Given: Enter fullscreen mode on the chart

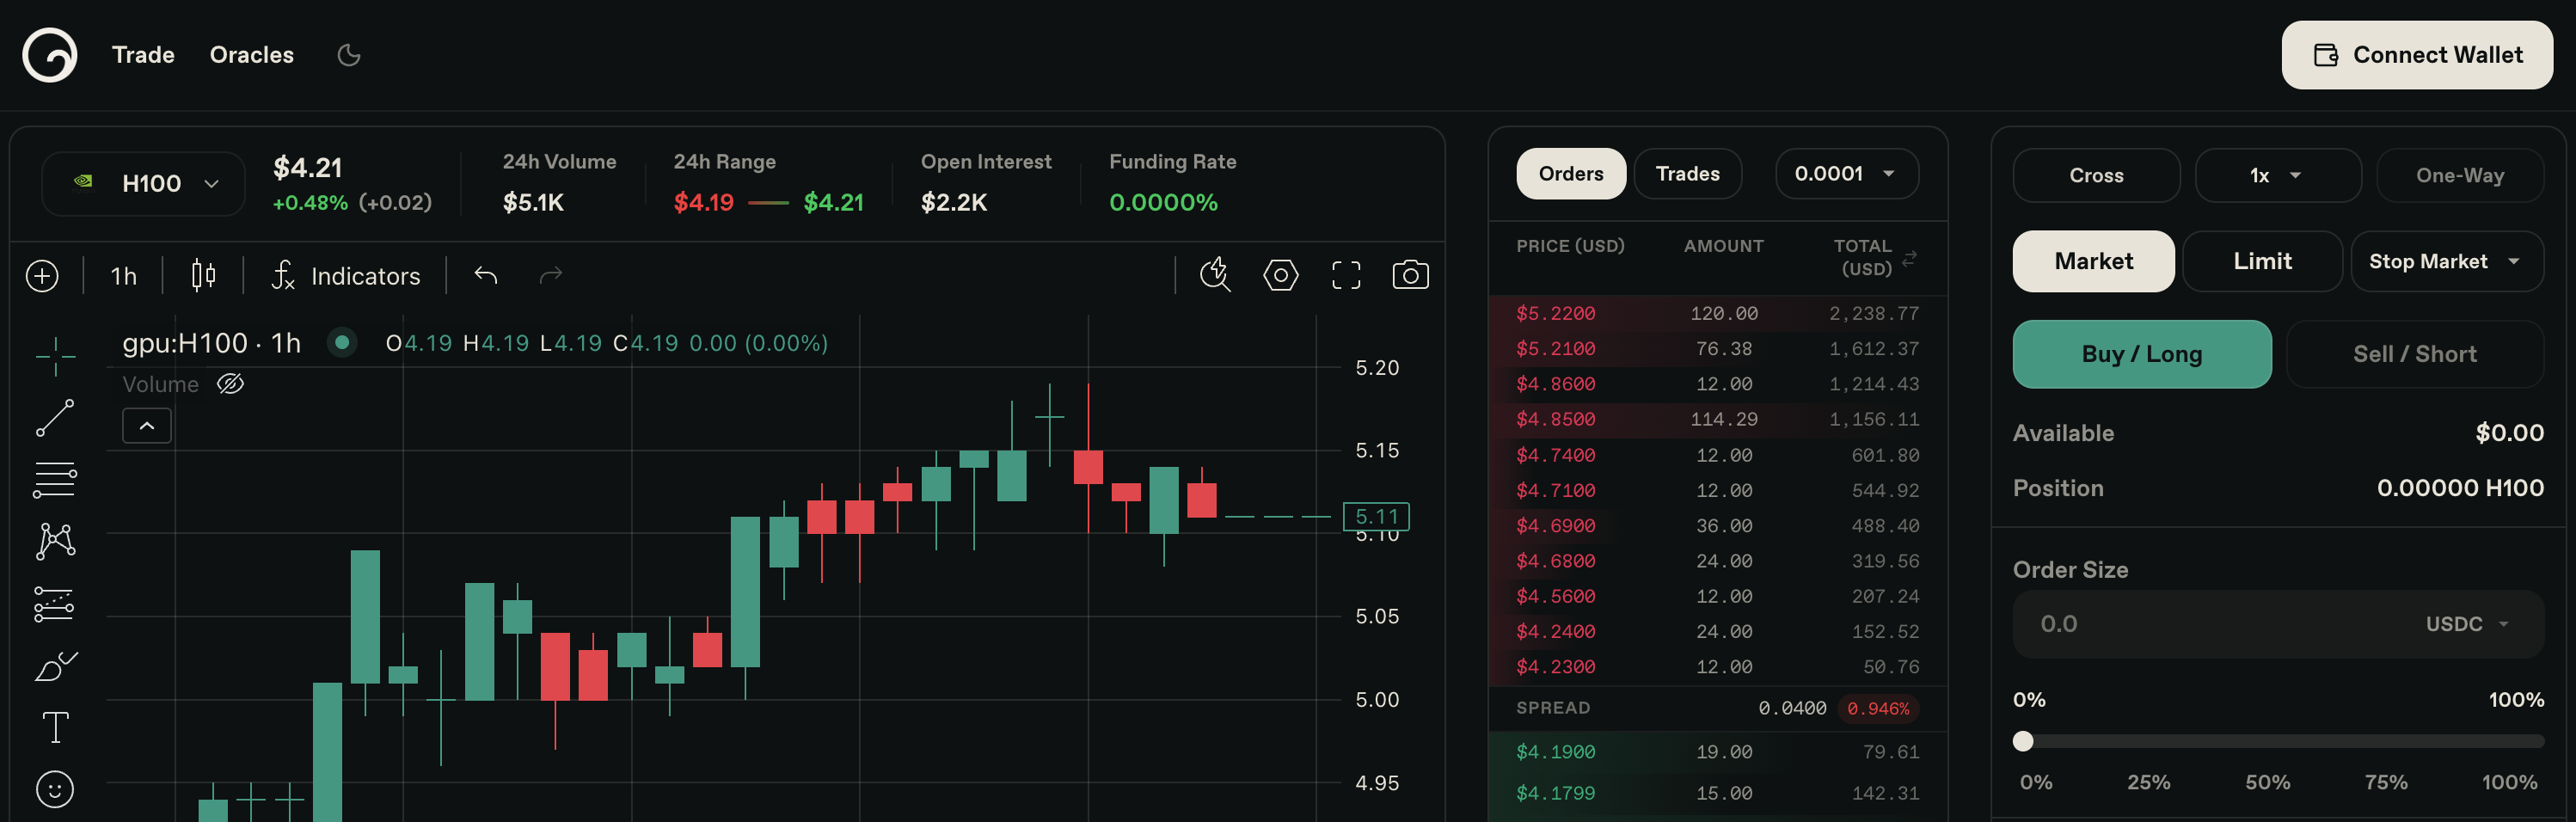Looking at the screenshot, I should (1346, 275).
